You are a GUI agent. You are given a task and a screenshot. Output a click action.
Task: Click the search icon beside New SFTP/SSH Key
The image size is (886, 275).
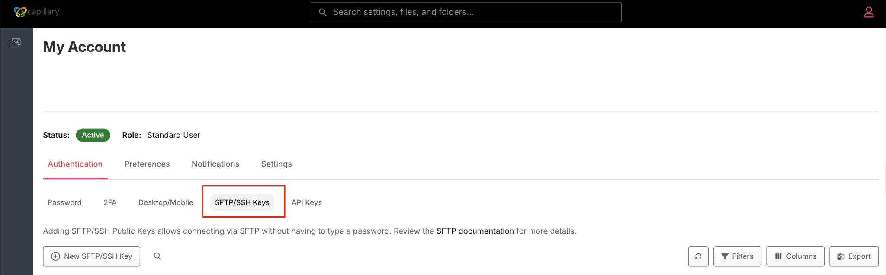coord(157,256)
